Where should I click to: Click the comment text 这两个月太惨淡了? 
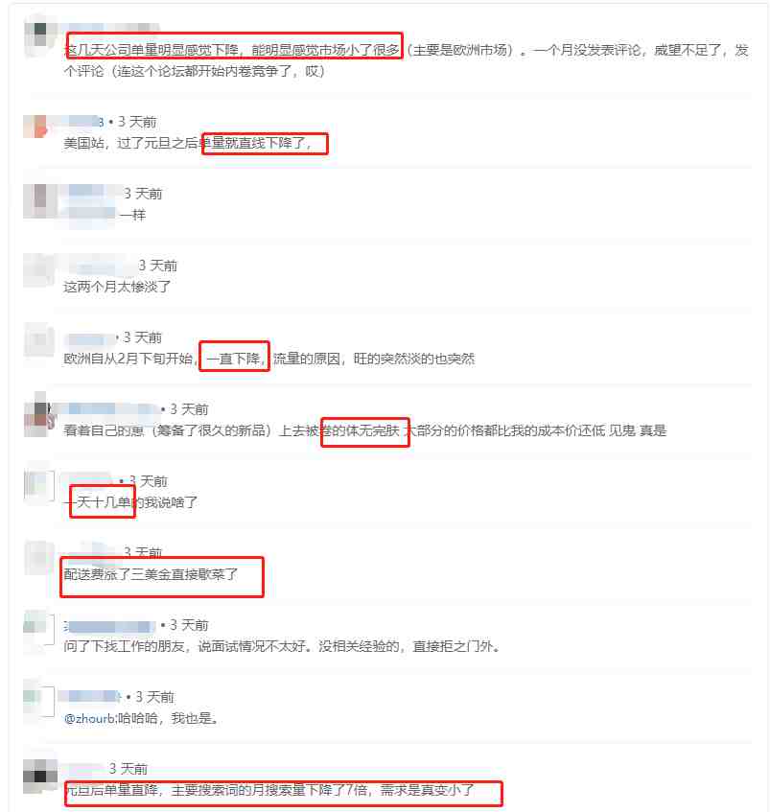[x=117, y=287]
